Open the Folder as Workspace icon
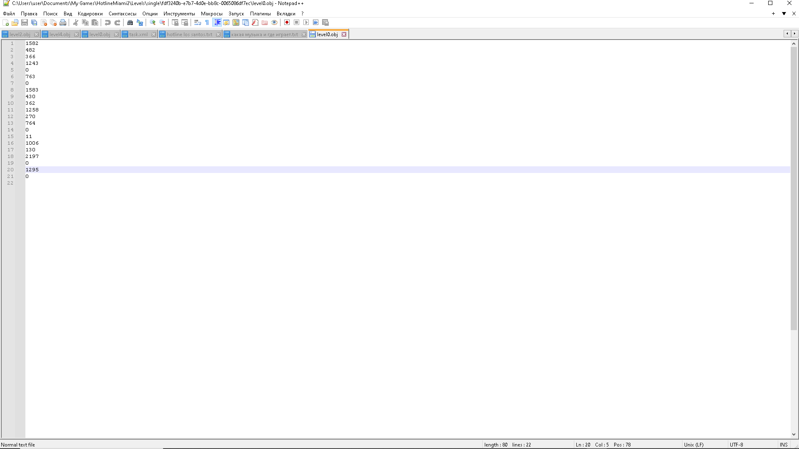 point(265,22)
